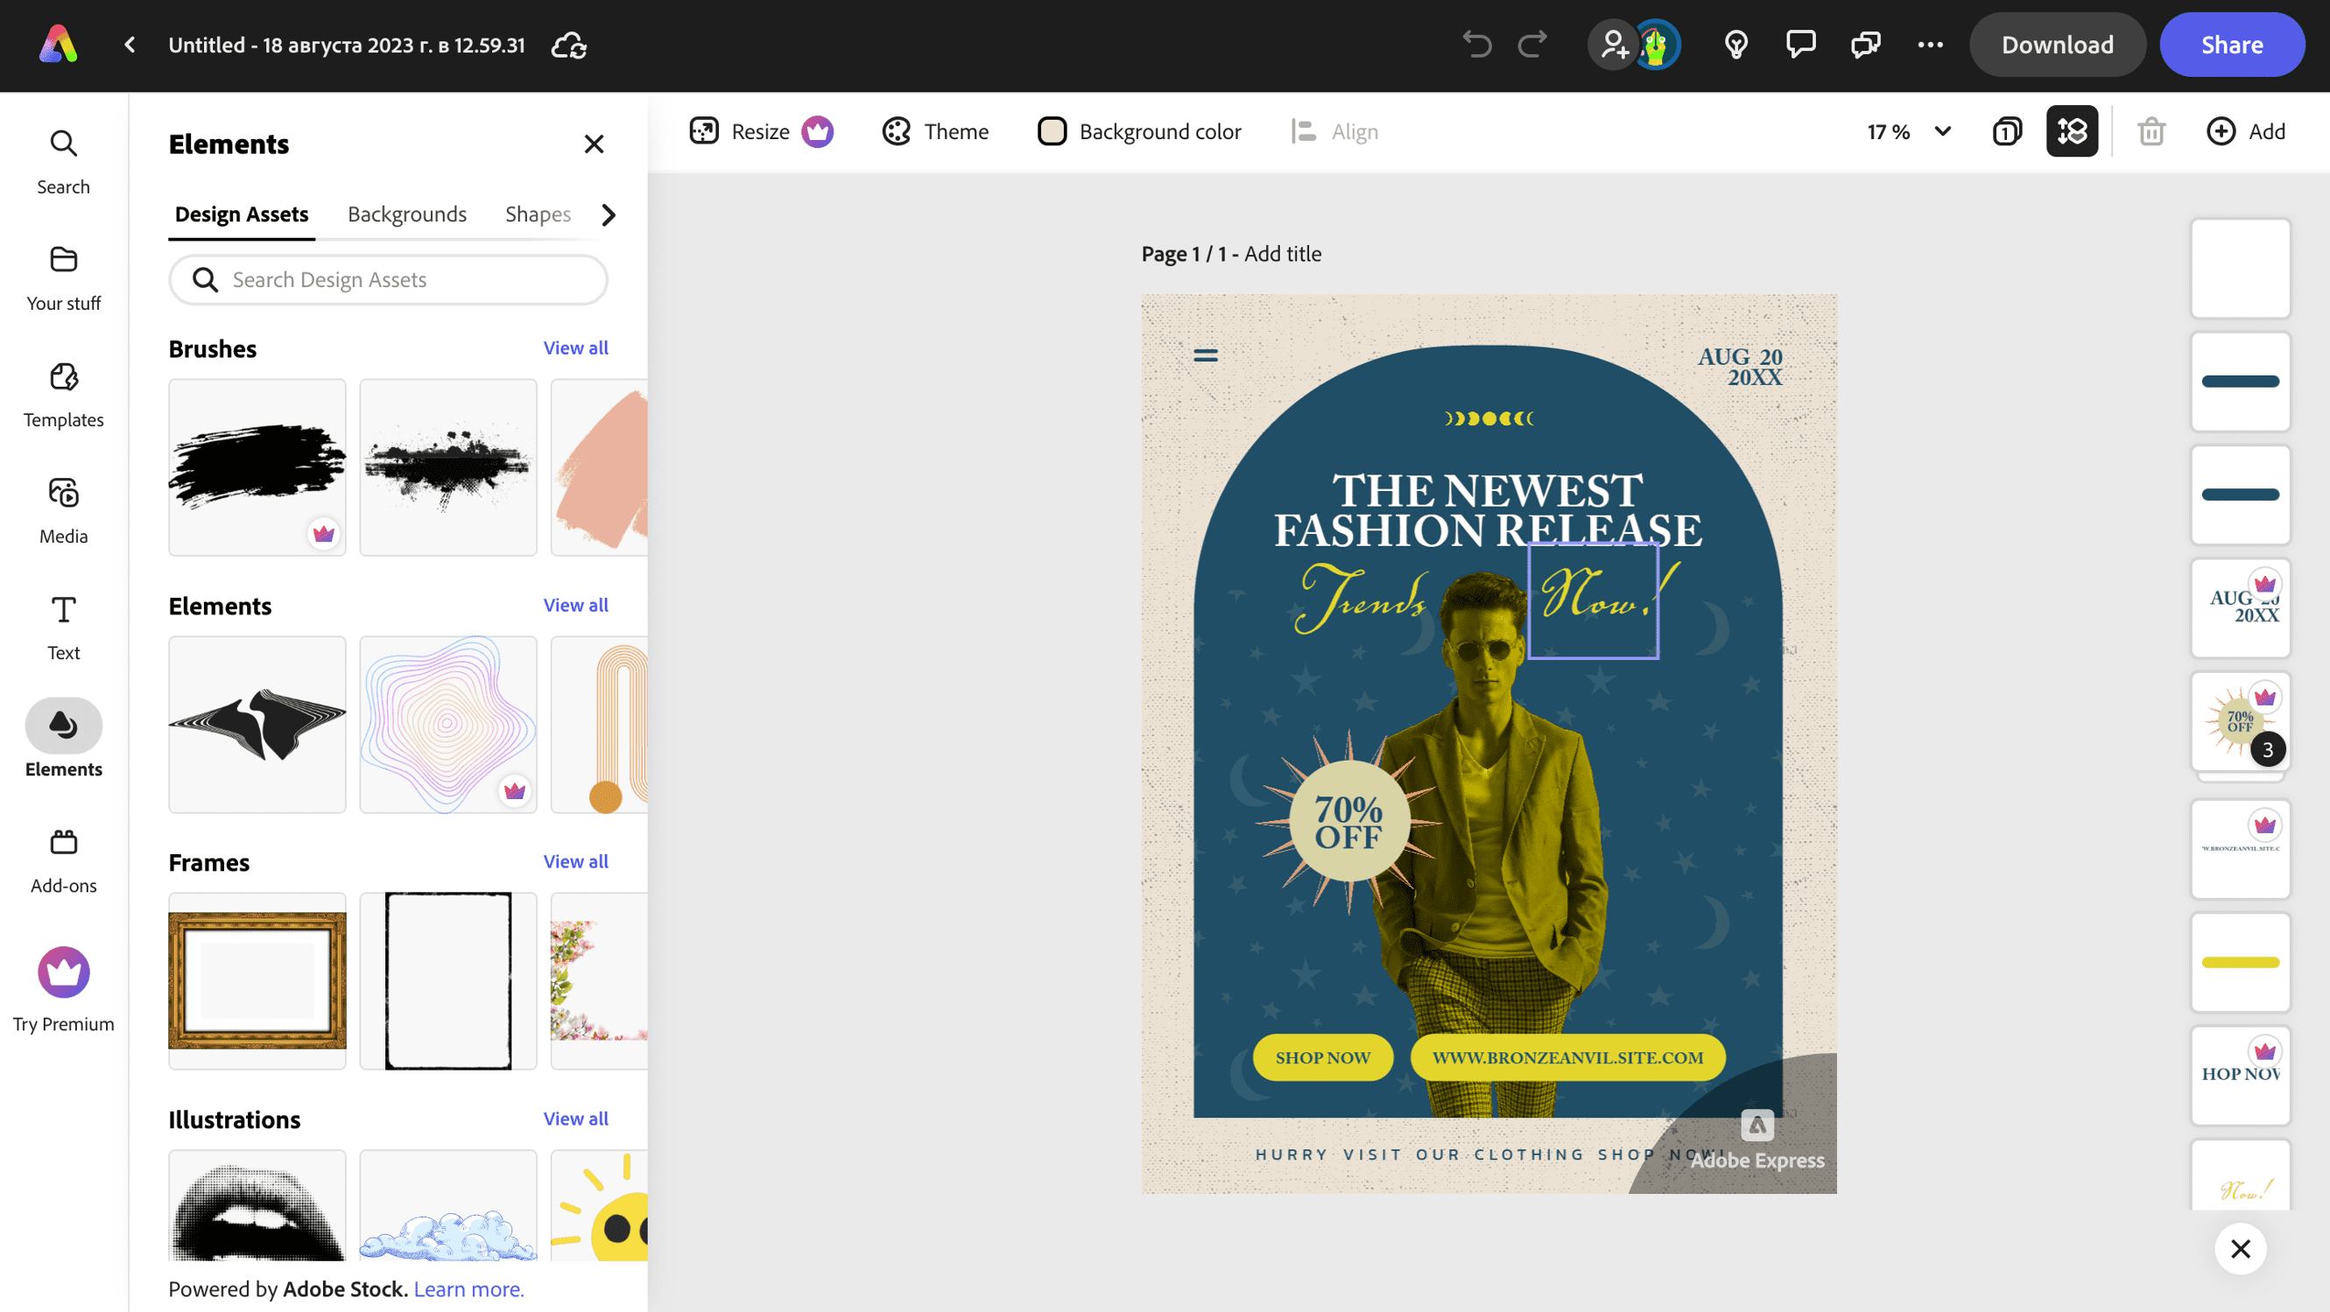Screen dimensions: 2330x1312
Task: Switch to the Design Assets tab
Action: [x=241, y=214]
